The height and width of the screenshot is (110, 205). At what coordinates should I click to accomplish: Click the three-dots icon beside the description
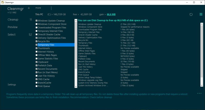pyautogui.click(x=199, y=93)
